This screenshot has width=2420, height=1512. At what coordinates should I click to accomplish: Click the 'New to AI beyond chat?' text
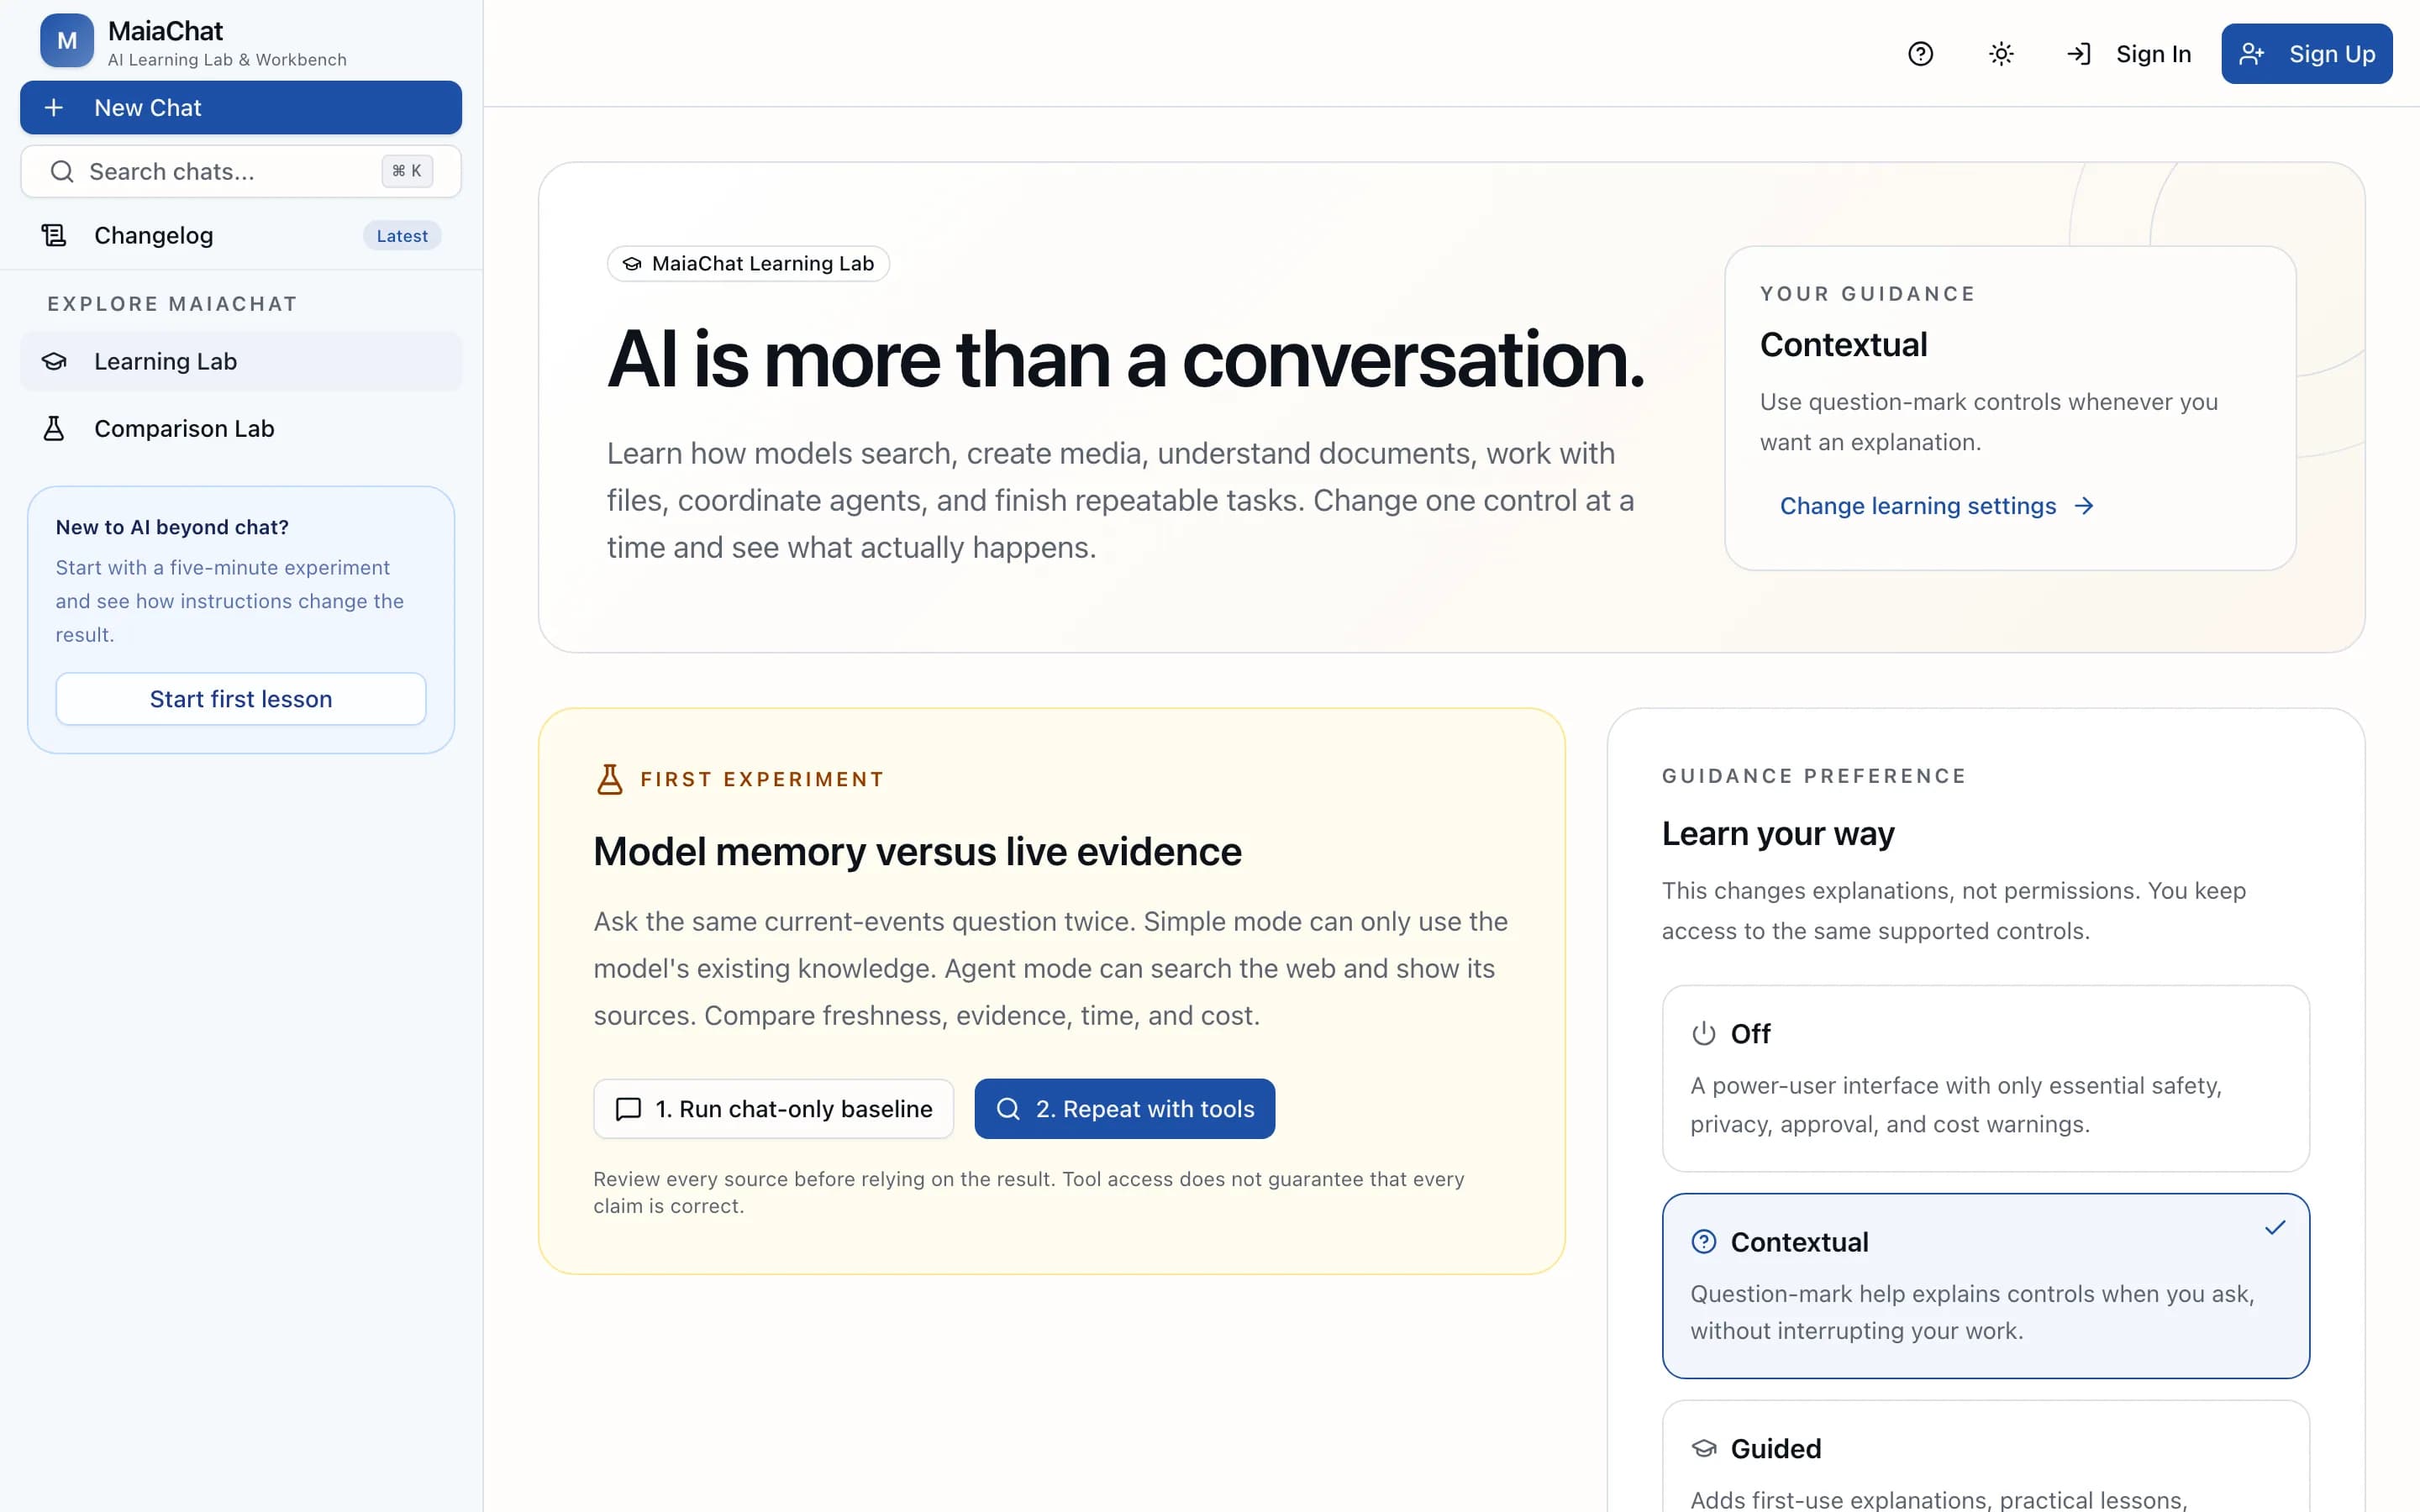172,527
